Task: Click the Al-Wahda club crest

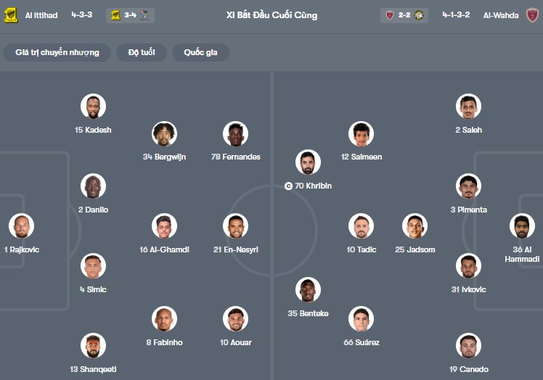Action: [533, 15]
